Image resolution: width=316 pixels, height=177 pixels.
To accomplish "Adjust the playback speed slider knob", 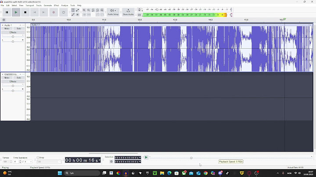I will (x=191, y=158).
